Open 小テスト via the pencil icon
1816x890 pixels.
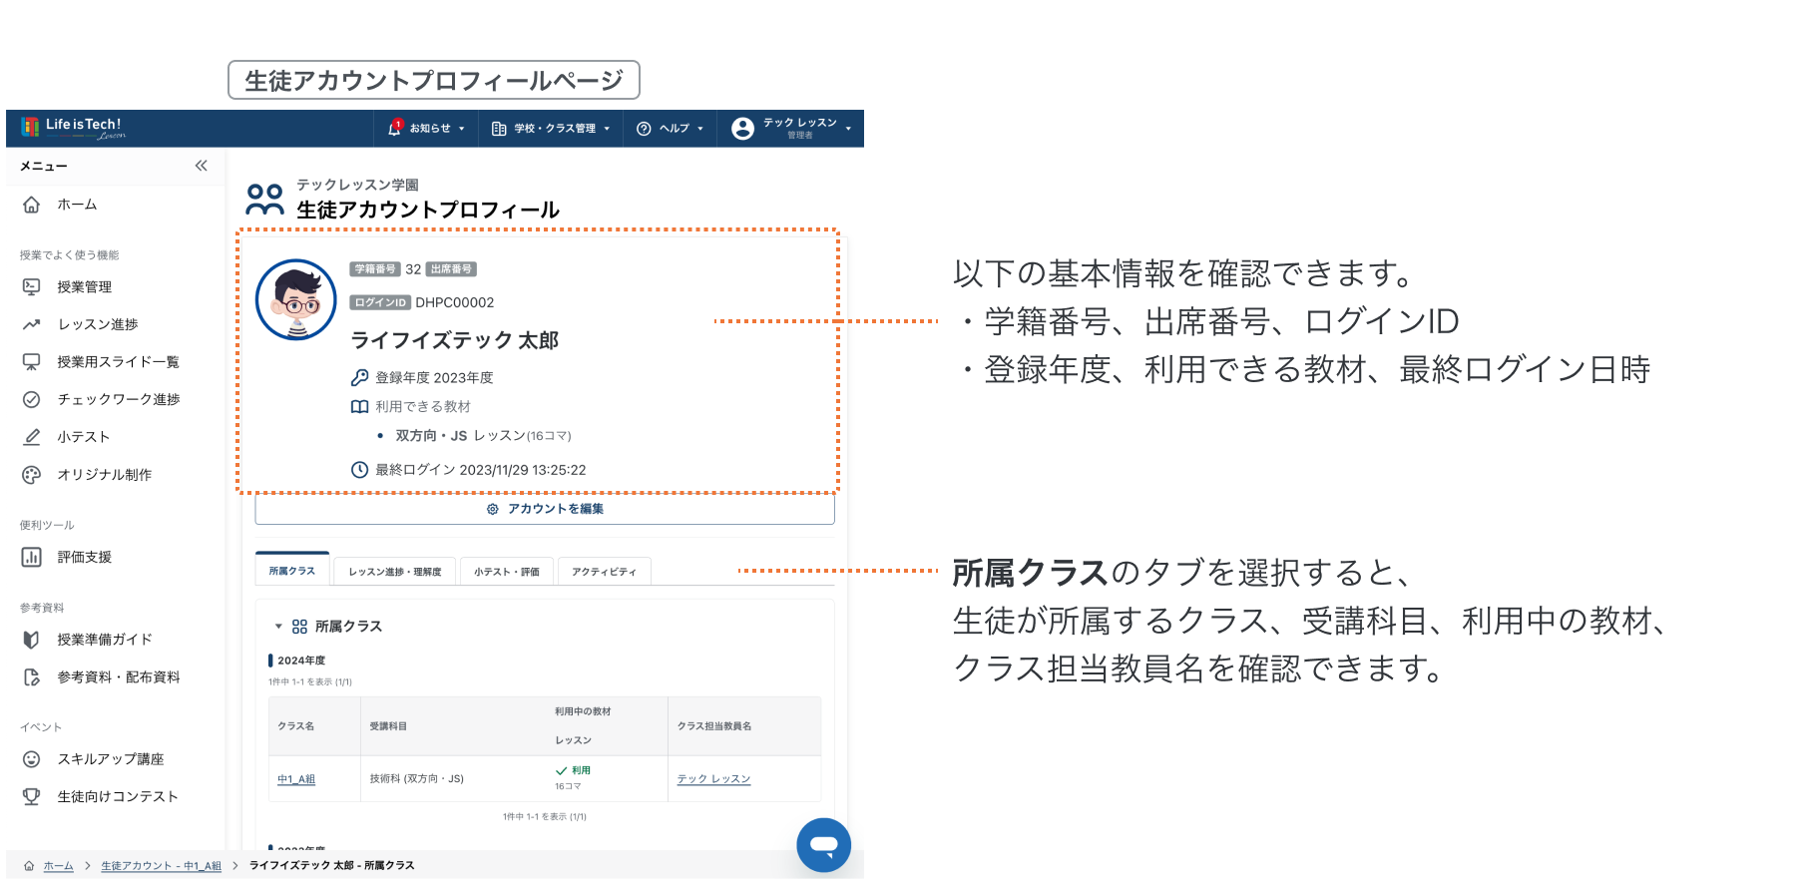click(x=32, y=437)
